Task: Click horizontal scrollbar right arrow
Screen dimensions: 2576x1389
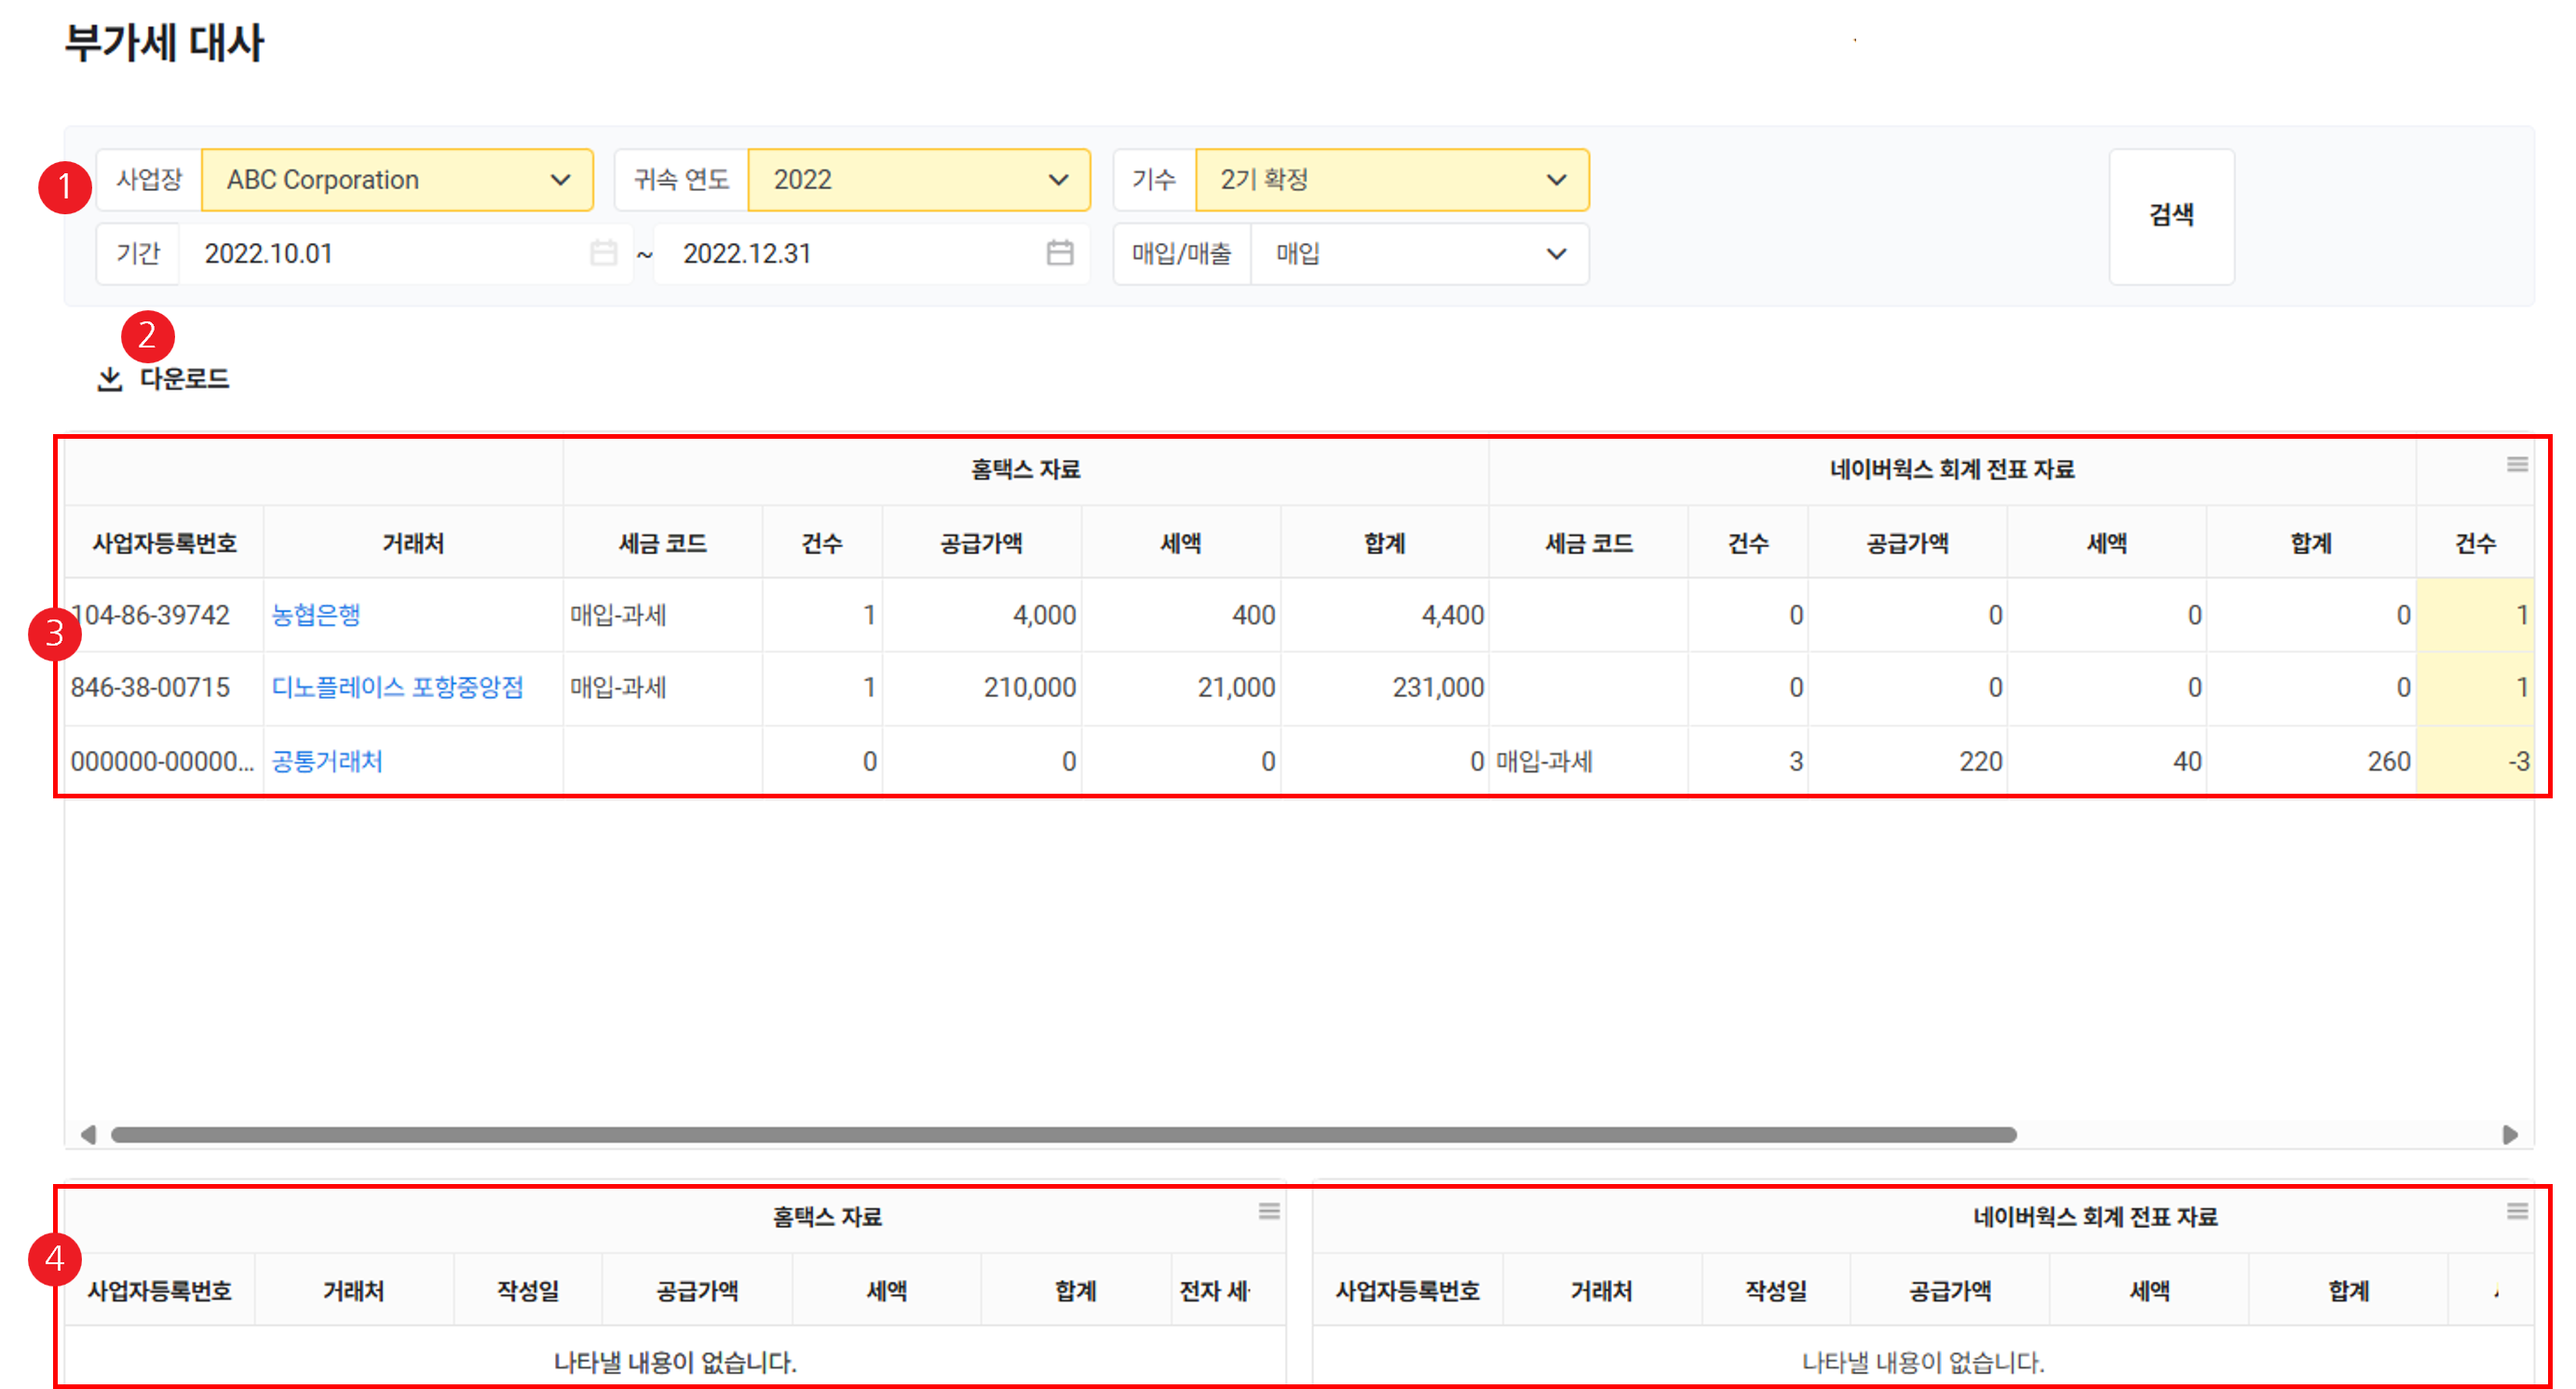Action: coord(2509,1134)
